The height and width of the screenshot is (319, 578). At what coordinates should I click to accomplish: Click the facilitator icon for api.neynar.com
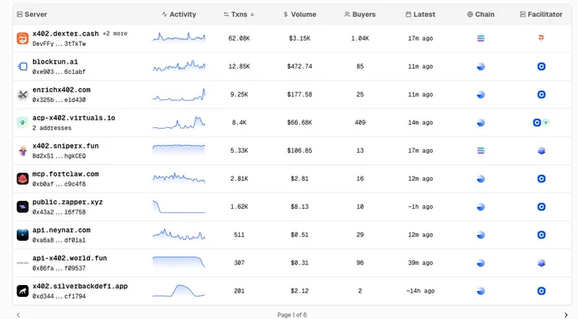541,235
